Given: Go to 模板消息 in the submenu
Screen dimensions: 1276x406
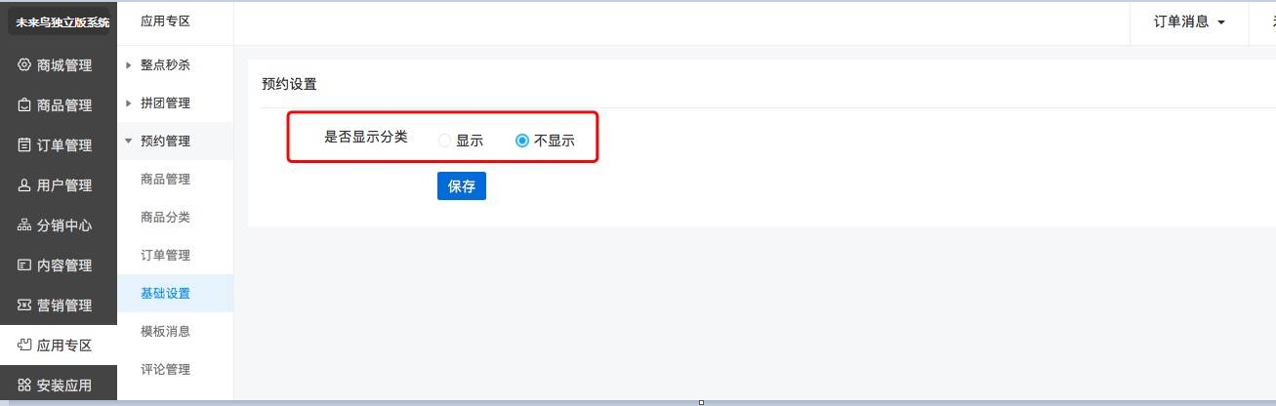Looking at the screenshot, I should (x=165, y=332).
